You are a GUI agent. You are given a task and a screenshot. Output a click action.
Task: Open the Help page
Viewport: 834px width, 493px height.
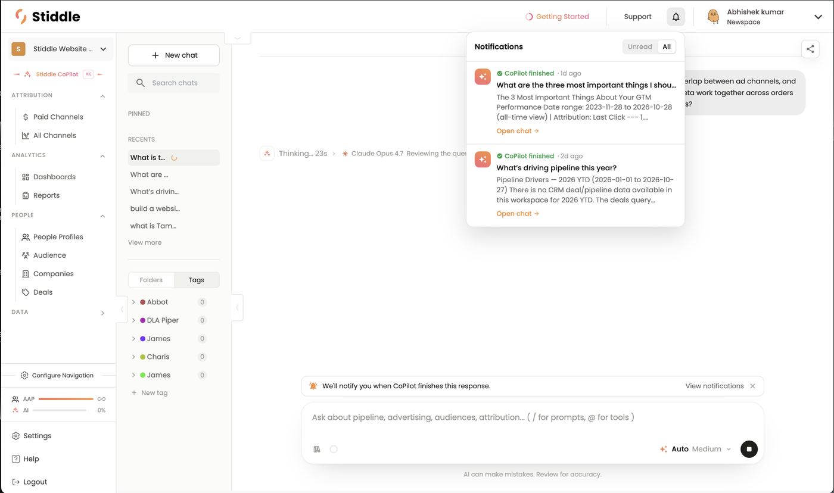[x=26, y=459]
